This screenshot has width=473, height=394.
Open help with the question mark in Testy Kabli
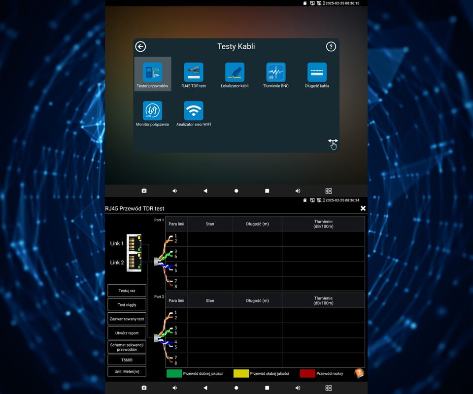pyautogui.click(x=331, y=47)
